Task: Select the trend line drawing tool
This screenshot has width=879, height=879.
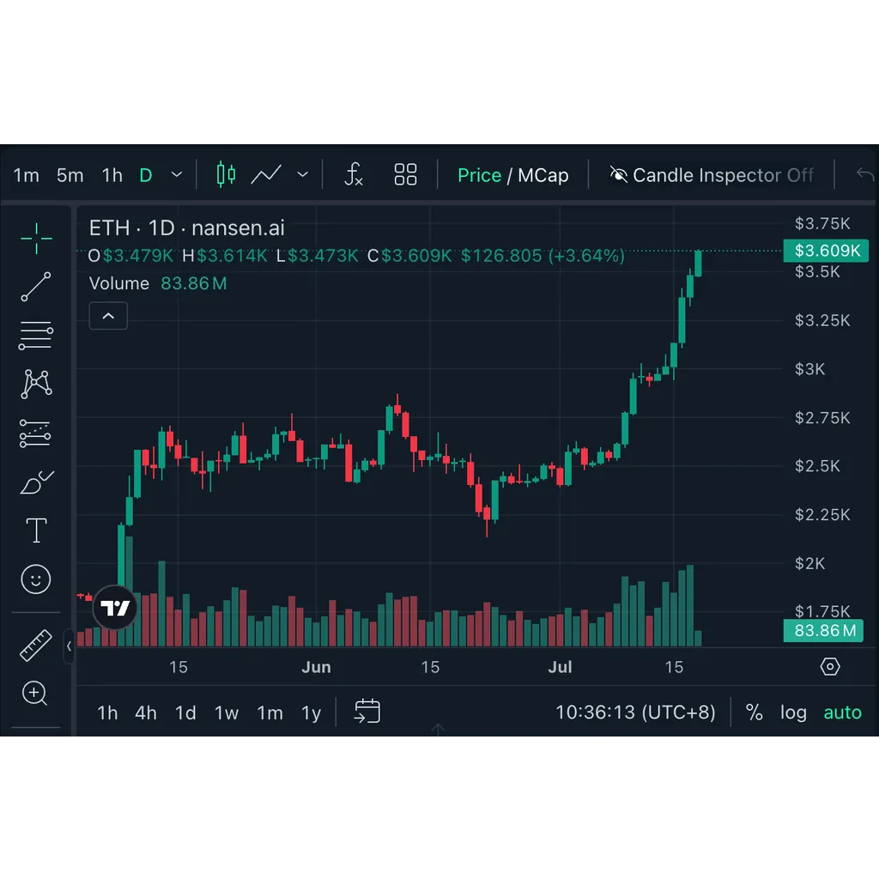Action: point(36,287)
